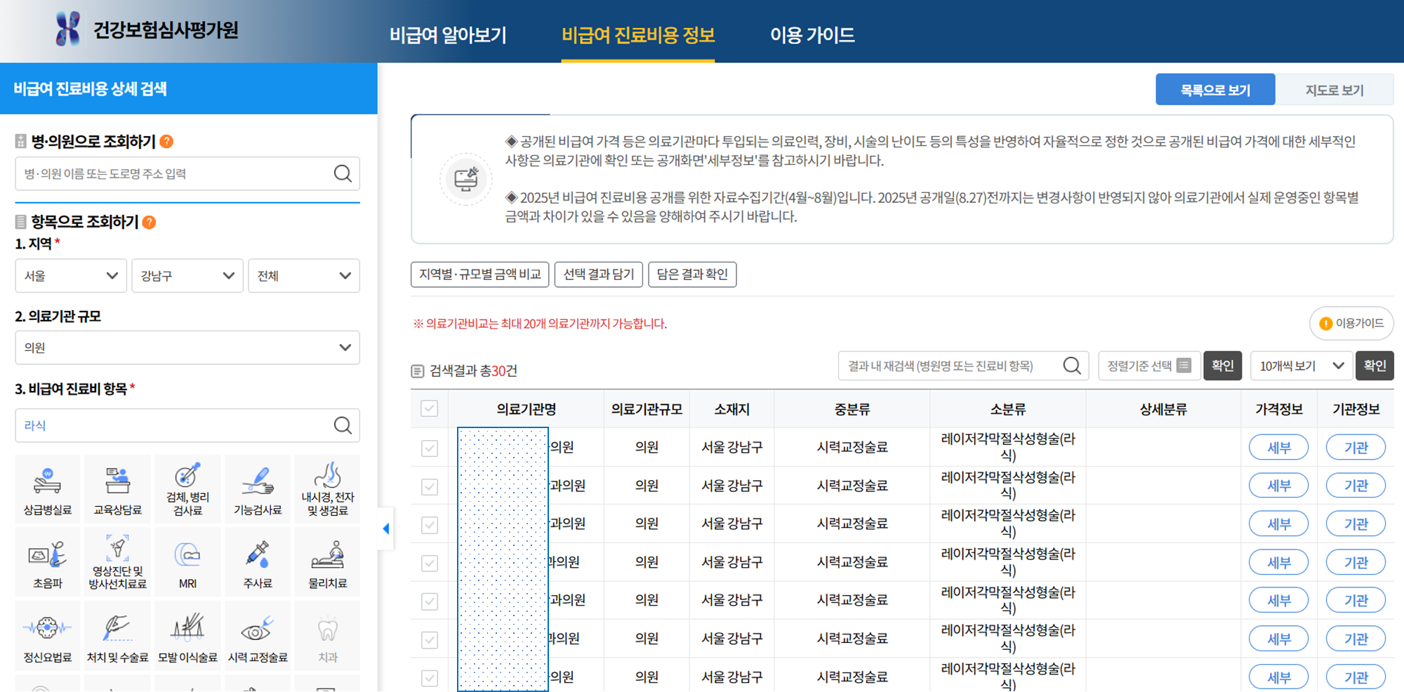The height and width of the screenshot is (692, 1404).
Task: Choose the 상급병실료 category icon
Action: [46, 488]
